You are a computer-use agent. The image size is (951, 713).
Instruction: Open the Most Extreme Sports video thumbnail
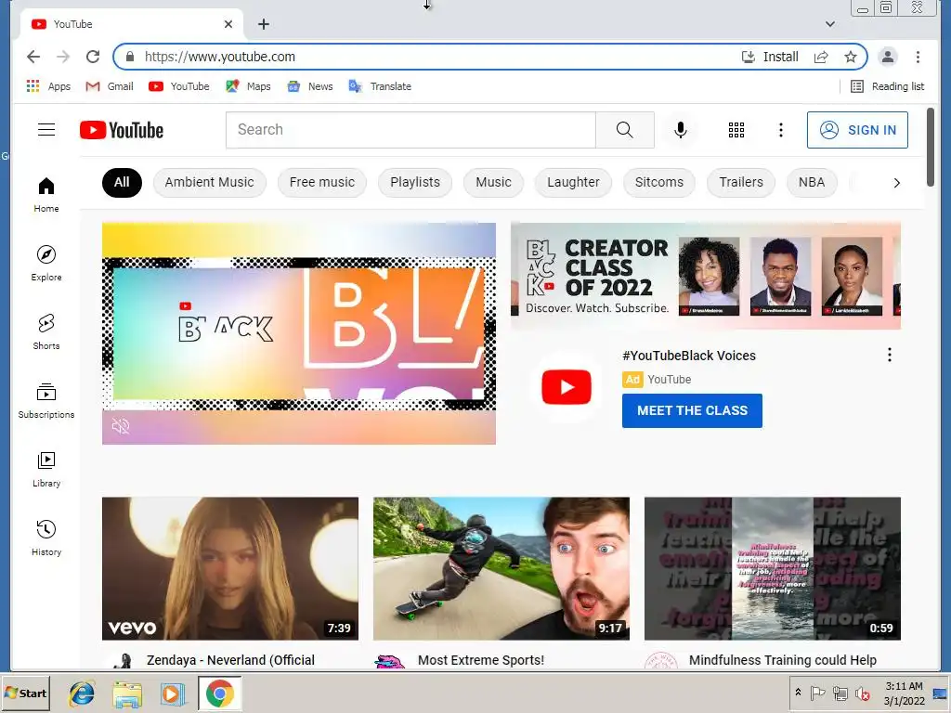click(501, 569)
